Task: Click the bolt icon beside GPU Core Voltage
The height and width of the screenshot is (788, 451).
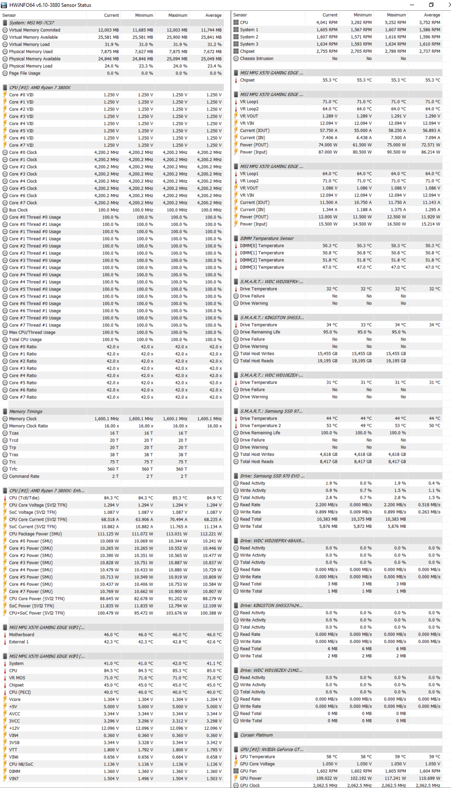Action: (x=236, y=764)
